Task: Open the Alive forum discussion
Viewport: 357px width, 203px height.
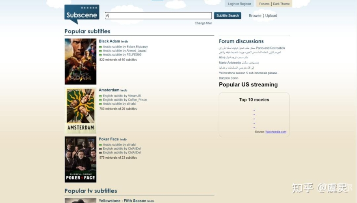Action: coord(234,57)
